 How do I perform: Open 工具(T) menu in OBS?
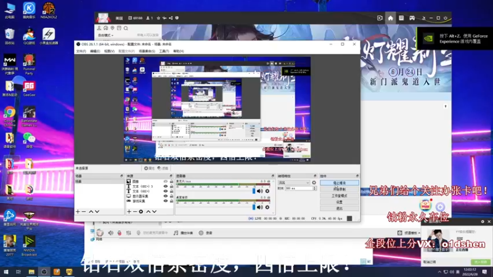coord(164,51)
